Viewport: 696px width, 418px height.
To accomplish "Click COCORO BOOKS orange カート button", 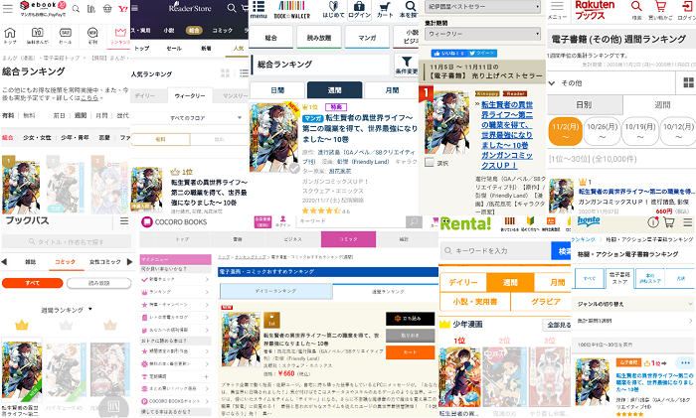I will tap(410, 352).
